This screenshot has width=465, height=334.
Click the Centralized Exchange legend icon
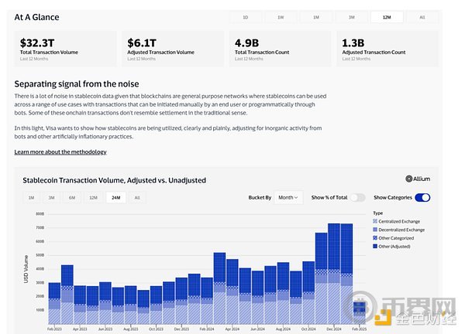[x=376, y=221]
